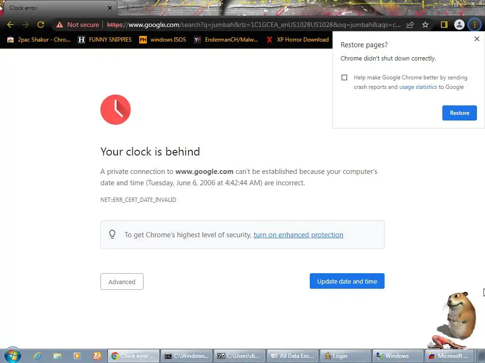Enable sending crash reports checkbox
Screen dimensions: 485x363
[344, 78]
